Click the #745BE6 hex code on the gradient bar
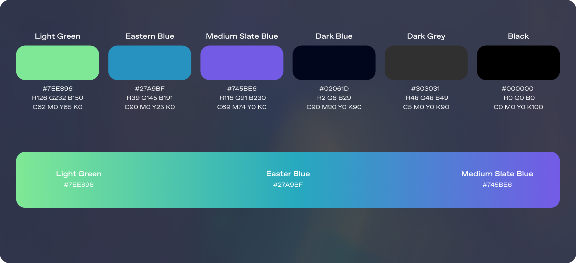The image size is (576, 263). [x=497, y=185]
